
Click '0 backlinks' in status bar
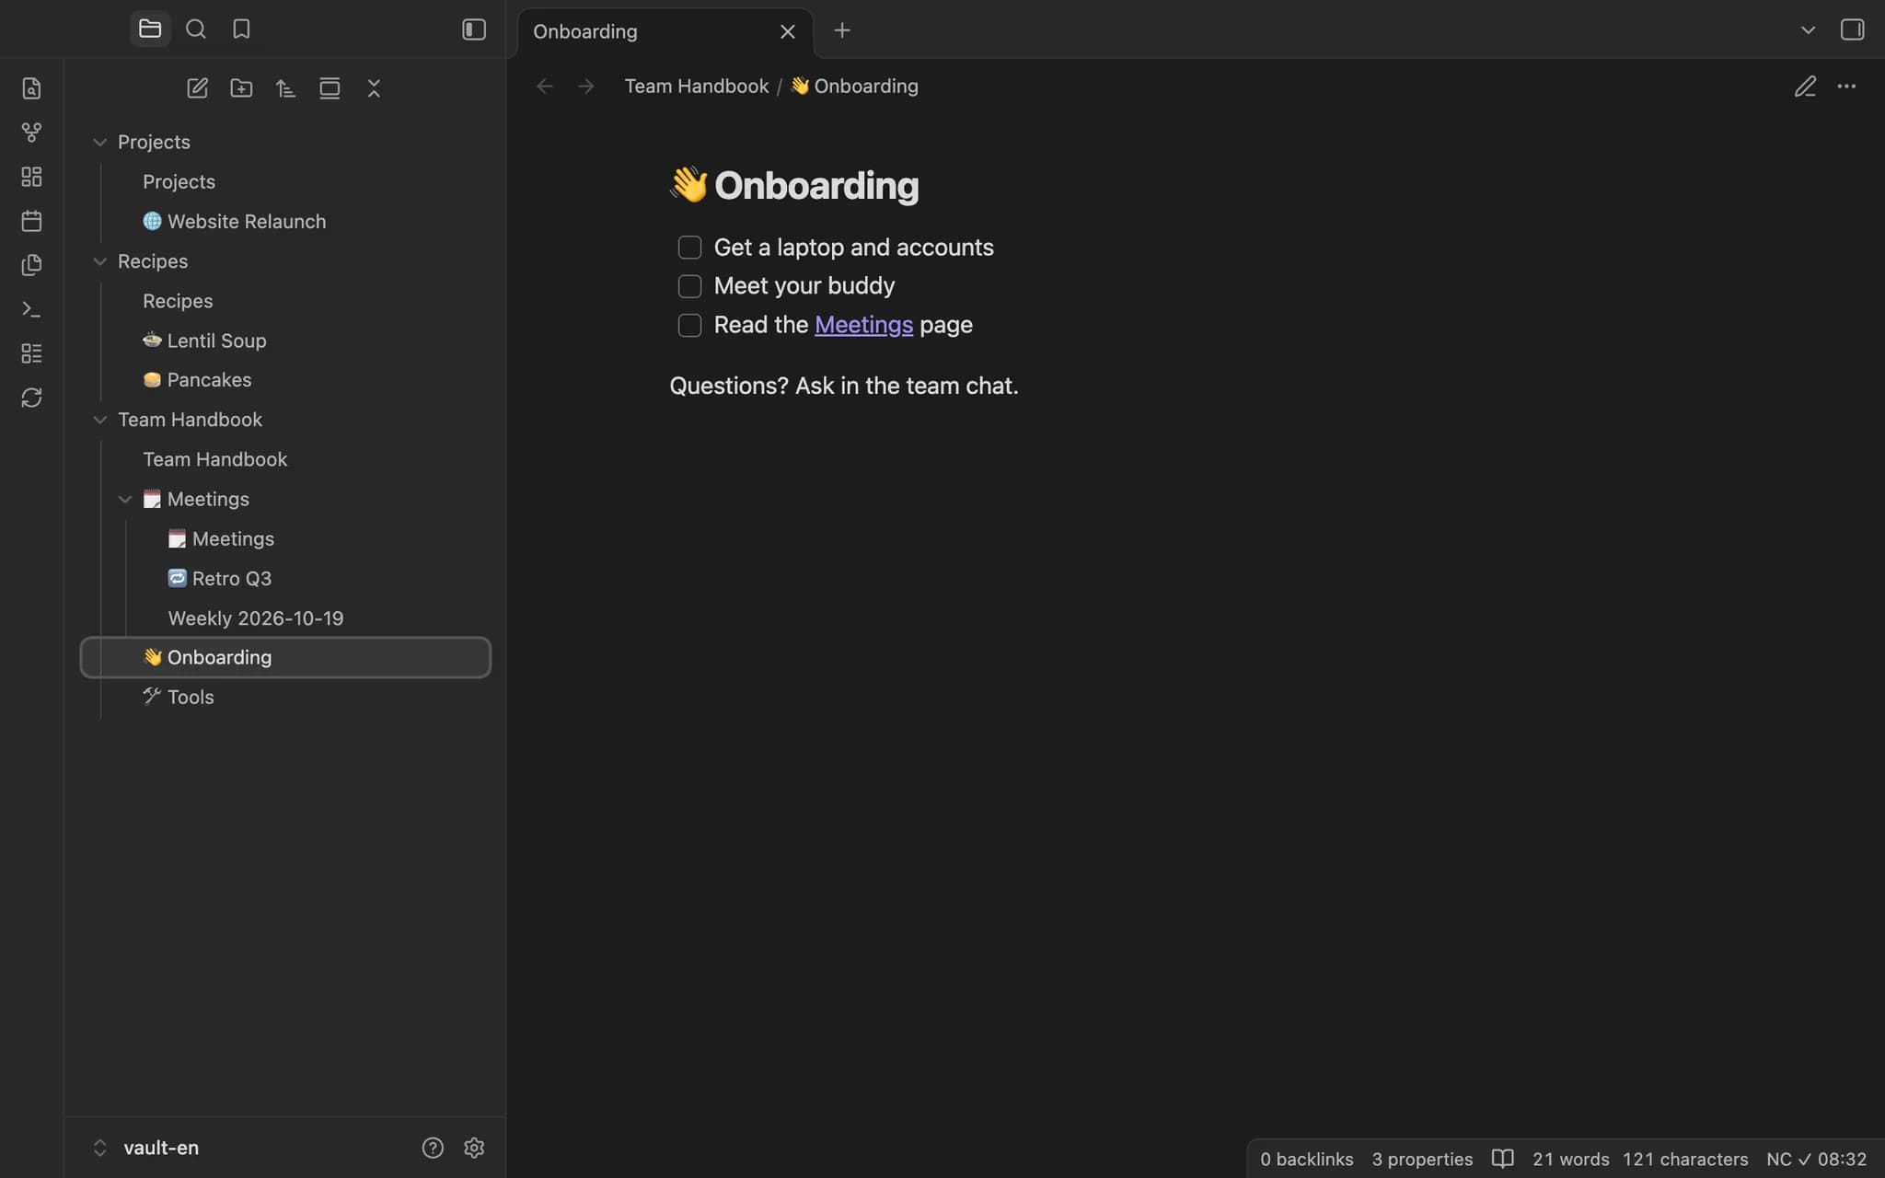click(x=1306, y=1159)
